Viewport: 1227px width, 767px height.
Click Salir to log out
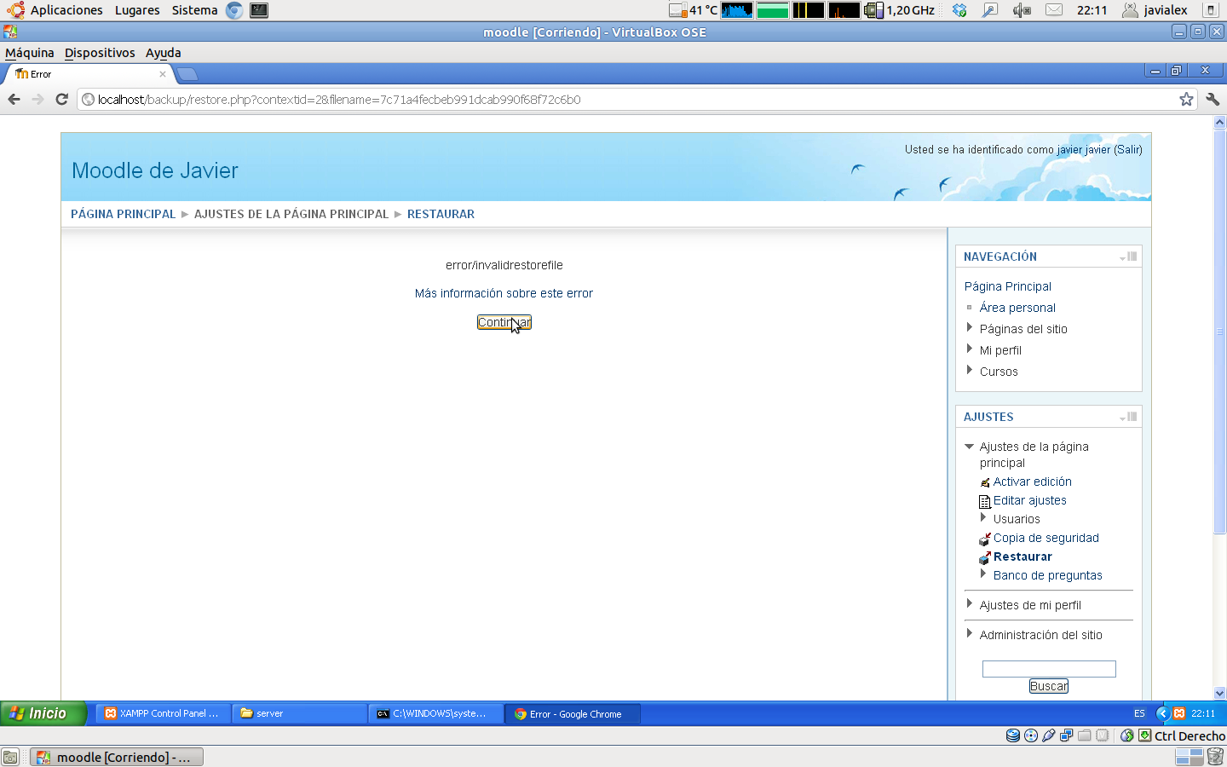click(1128, 149)
